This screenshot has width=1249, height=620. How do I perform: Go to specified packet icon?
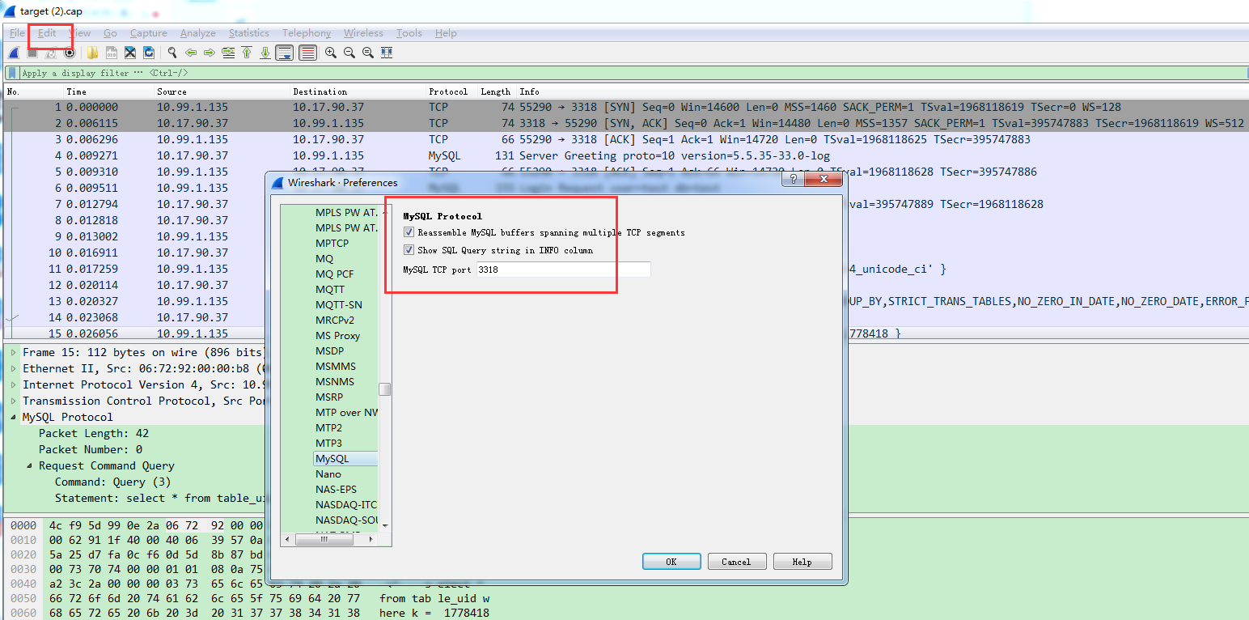tap(228, 53)
